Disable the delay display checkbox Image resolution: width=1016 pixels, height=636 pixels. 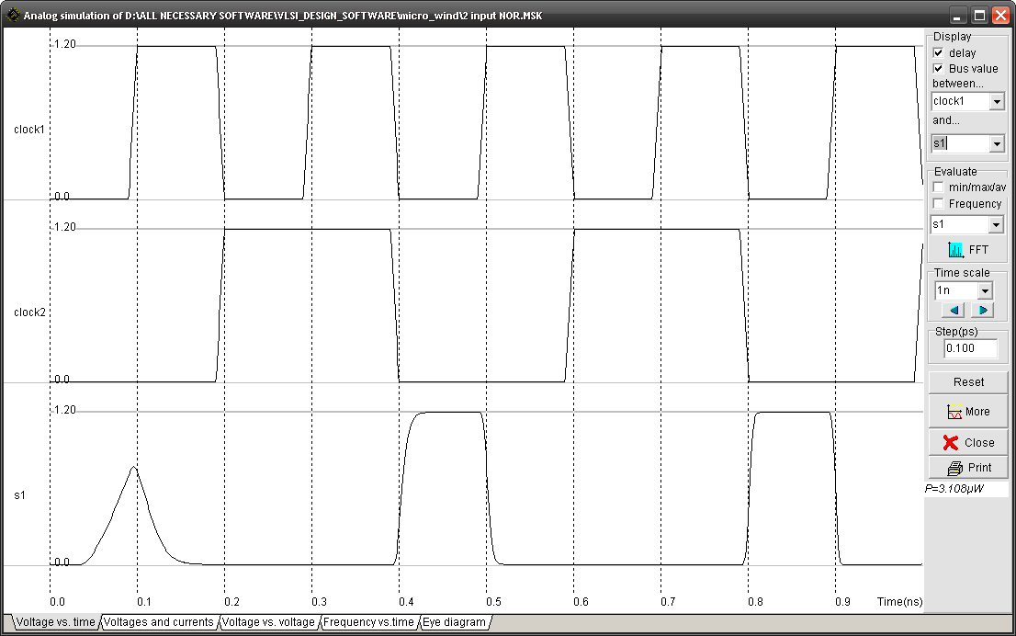[938, 52]
